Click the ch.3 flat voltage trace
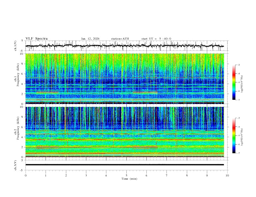This screenshot has height=197, width=256. click(x=124, y=165)
